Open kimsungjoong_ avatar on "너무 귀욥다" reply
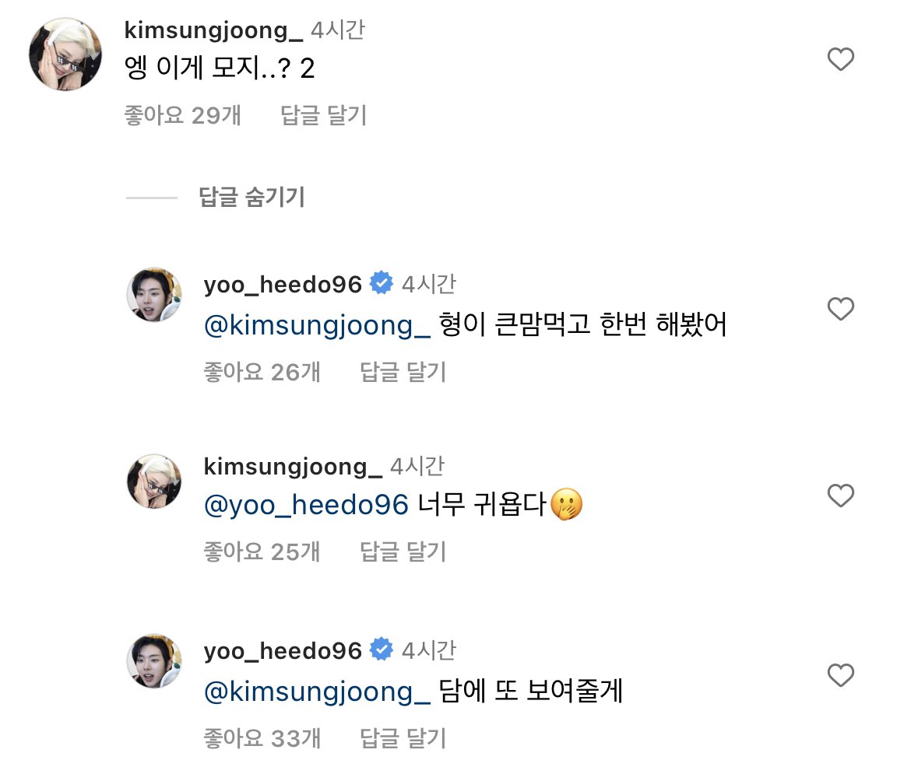 (154, 482)
